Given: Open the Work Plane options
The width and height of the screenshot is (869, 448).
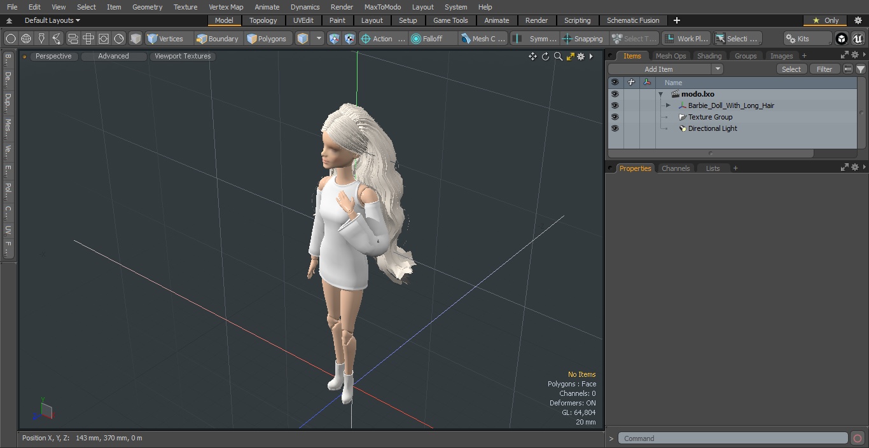Looking at the screenshot, I should [x=686, y=39].
